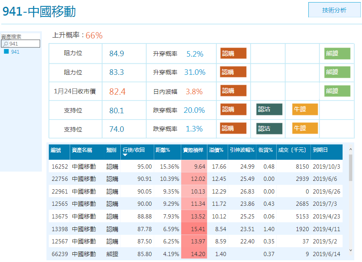Viewport: 362px width, 262px height.
Task: Click strike price 88.88
Action: (x=144, y=216)
